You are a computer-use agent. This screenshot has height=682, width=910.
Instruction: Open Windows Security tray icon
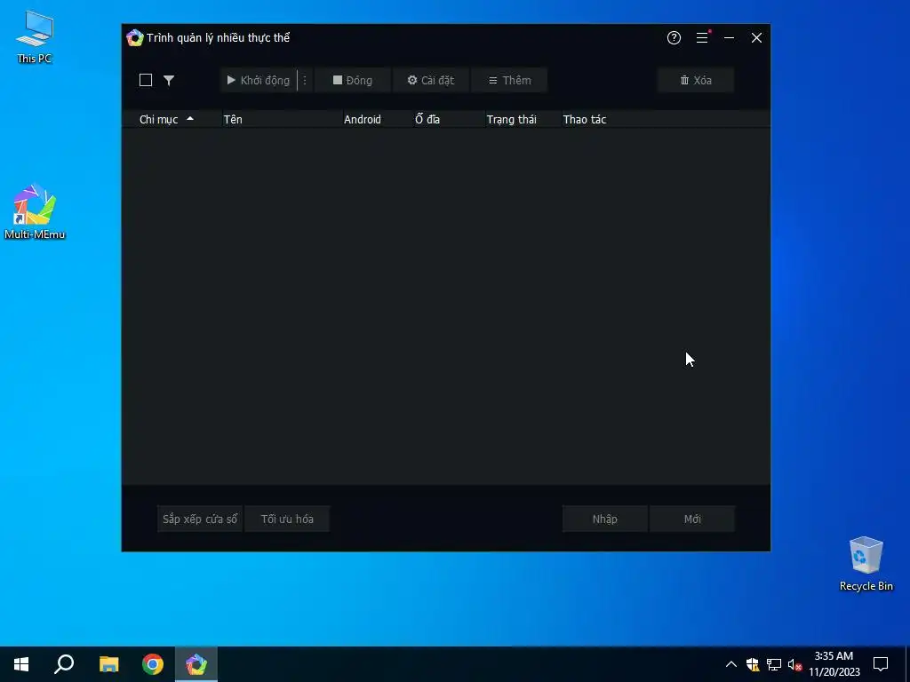click(x=753, y=664)
